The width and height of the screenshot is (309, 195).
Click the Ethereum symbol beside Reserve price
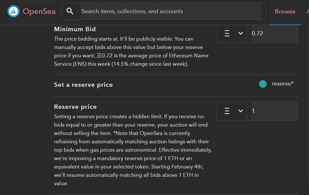point(227,111)
